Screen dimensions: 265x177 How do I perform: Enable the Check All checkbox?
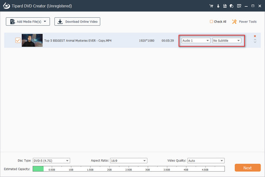coord(211,22)
